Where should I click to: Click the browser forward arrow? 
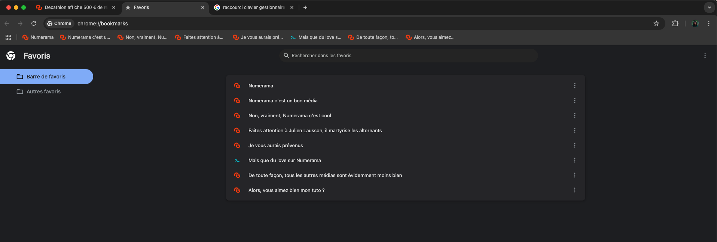[x=20, y=24]
